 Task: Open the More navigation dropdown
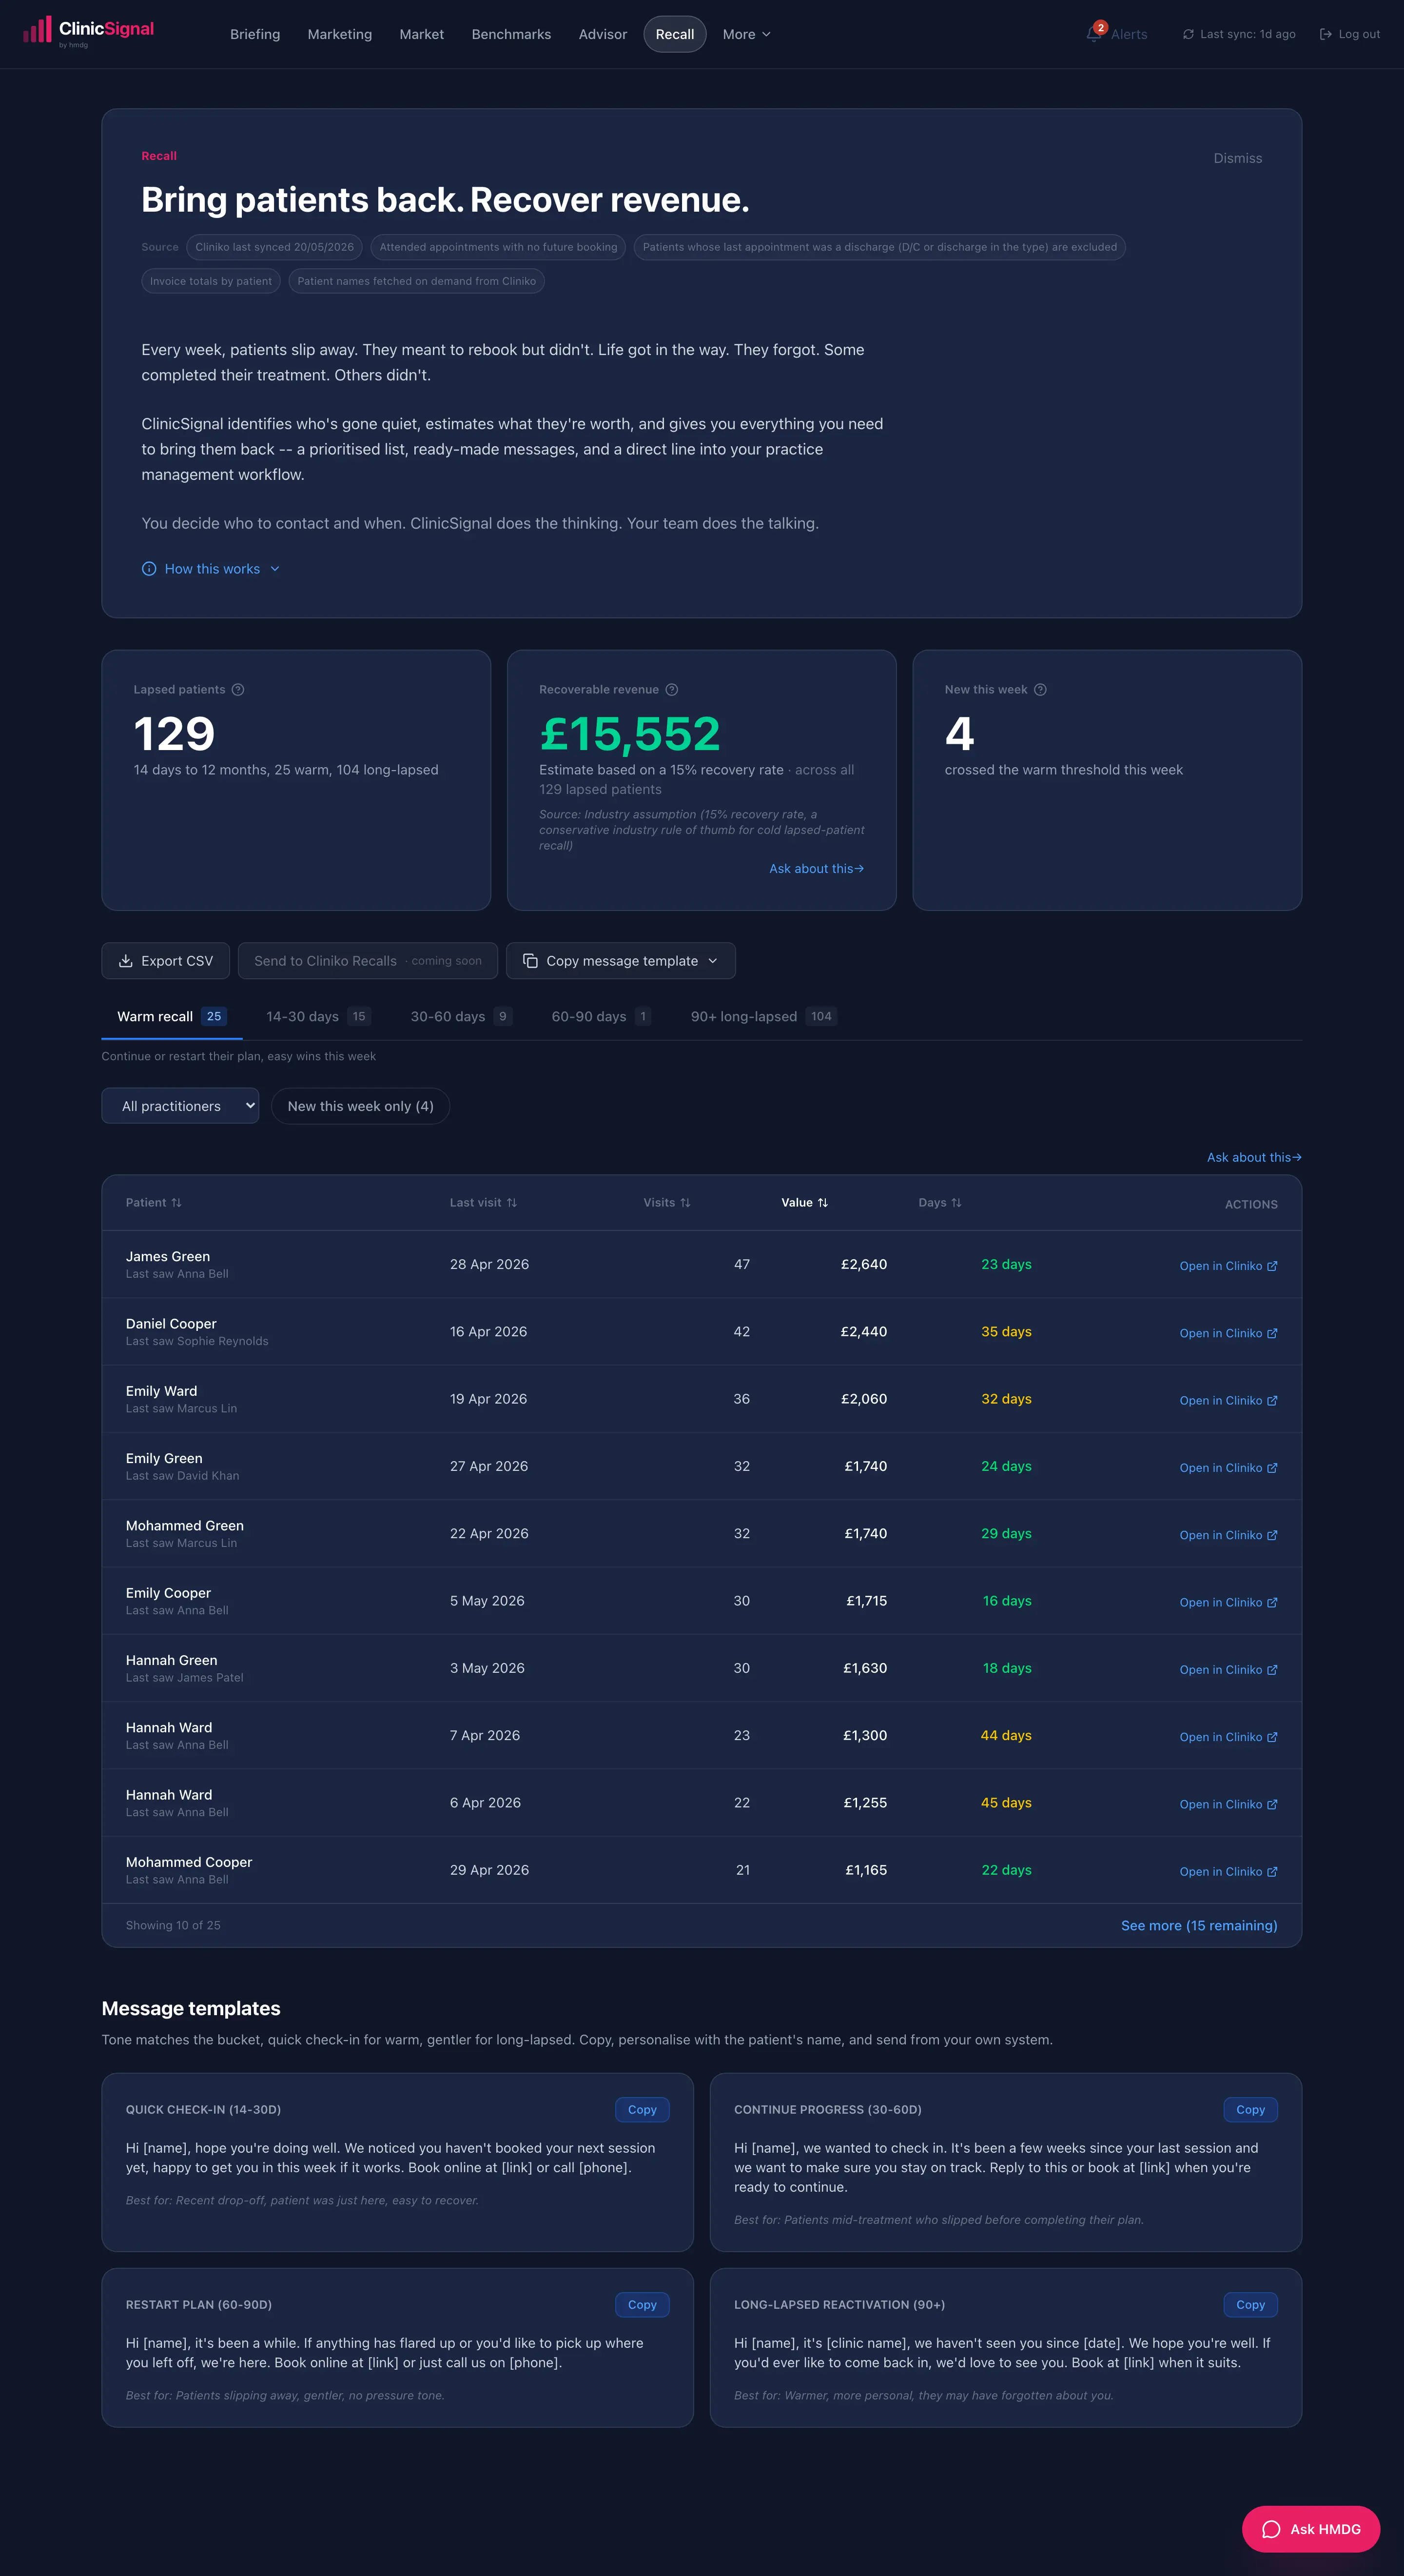point(746,34)
